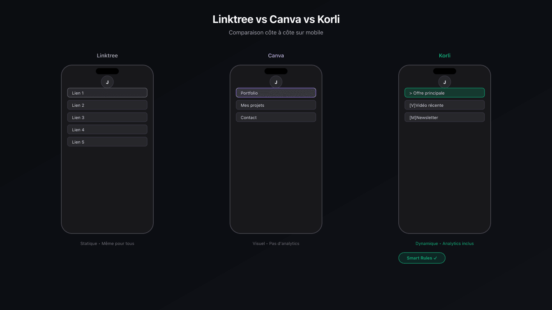Tap the Lien 2 link

[x=107, y=105]
